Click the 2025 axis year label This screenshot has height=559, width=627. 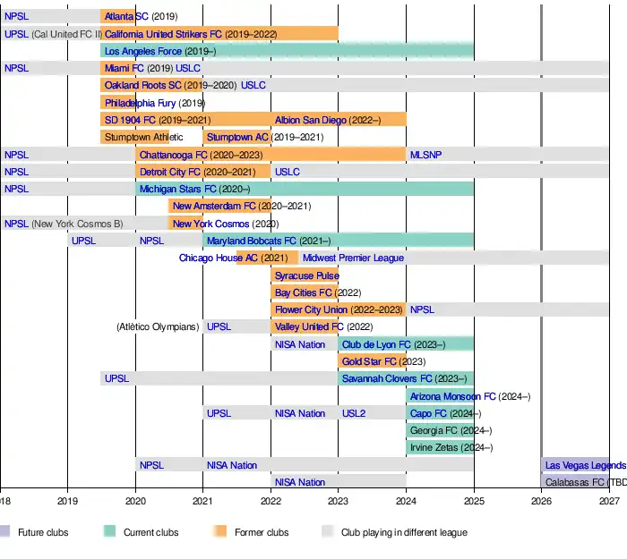474,501
